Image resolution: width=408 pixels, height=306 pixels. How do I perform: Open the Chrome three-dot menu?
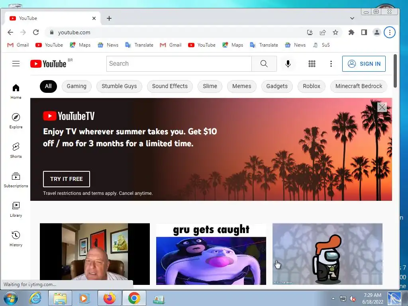[x=390, y=32]
